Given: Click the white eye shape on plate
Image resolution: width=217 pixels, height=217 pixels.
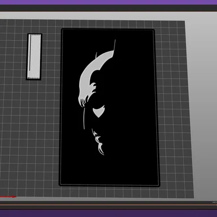Looking at the screenshot, I should pos(99,111).
